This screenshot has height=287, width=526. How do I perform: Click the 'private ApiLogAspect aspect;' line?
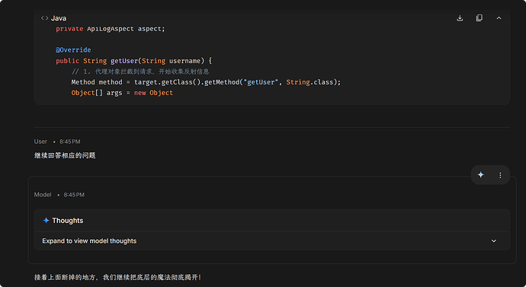111,29
